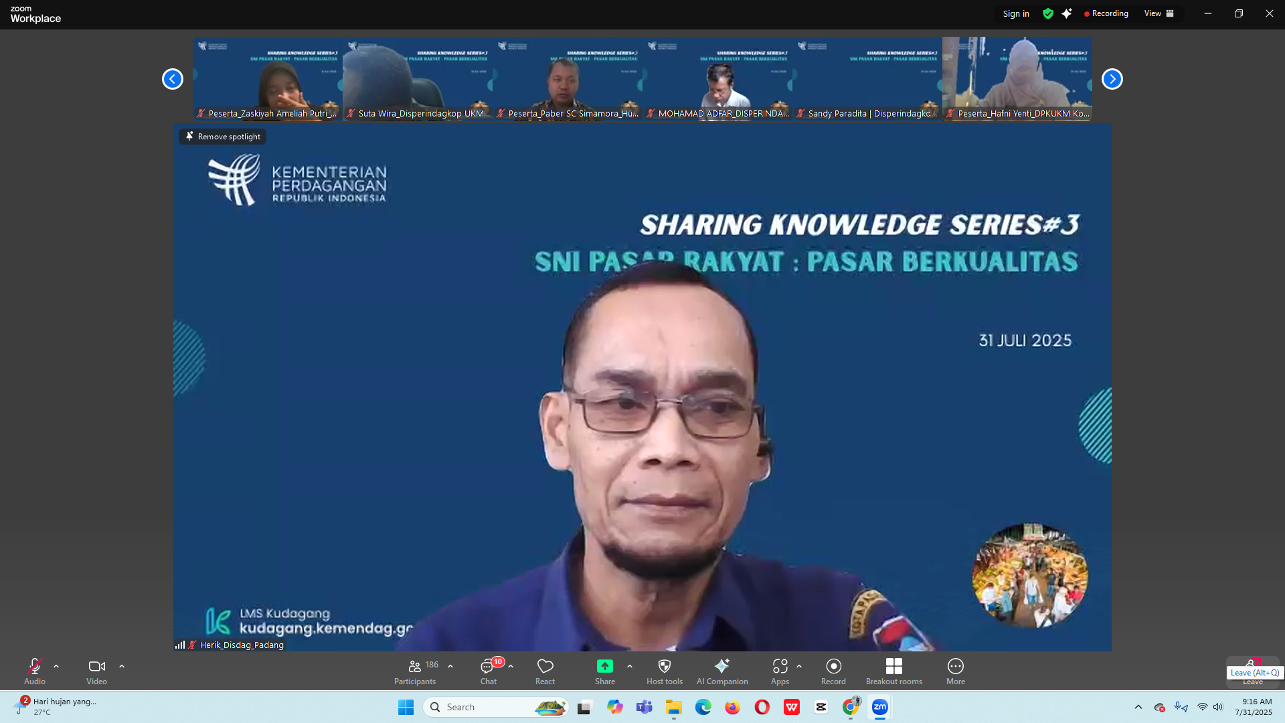The image size is (1285, 723).
Task: Click the taskbar Search box
Action: pyautogui.click(x=496, y=707)
